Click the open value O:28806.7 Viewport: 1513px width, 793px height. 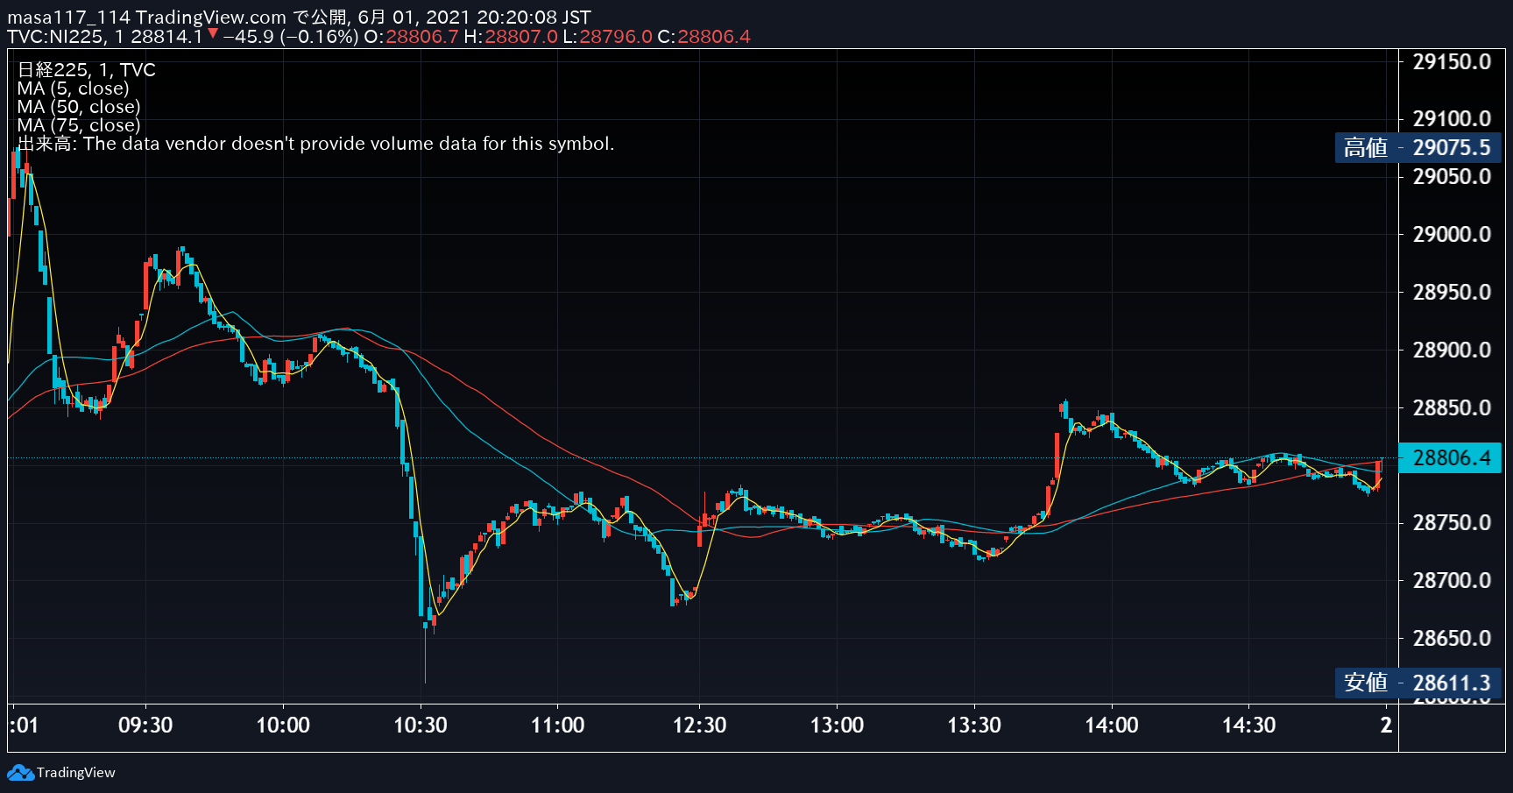point(411,37)
